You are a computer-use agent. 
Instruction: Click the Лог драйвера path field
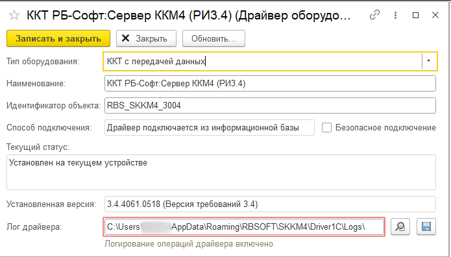click(244, 226)
